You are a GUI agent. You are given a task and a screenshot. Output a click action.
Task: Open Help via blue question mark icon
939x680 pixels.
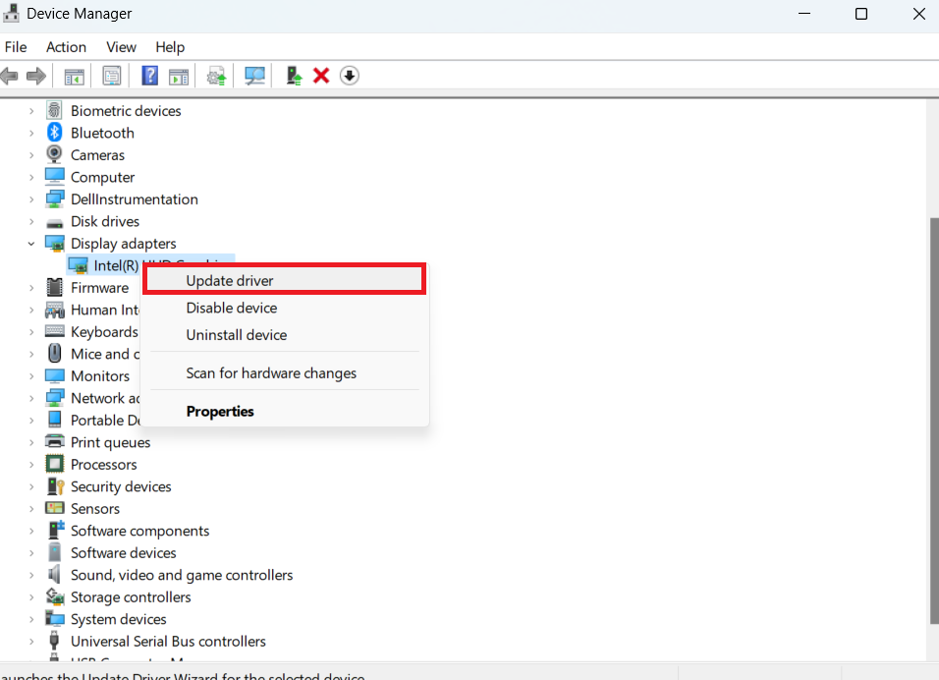(x=149, y=76)
